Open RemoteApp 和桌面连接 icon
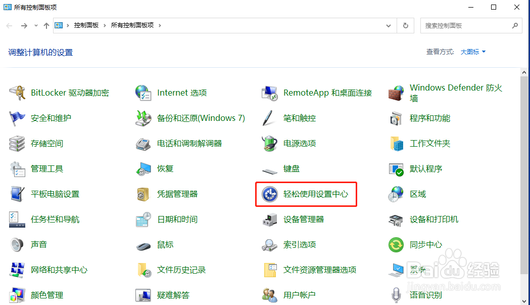530x305 pixels. click(x=270, y=93)
